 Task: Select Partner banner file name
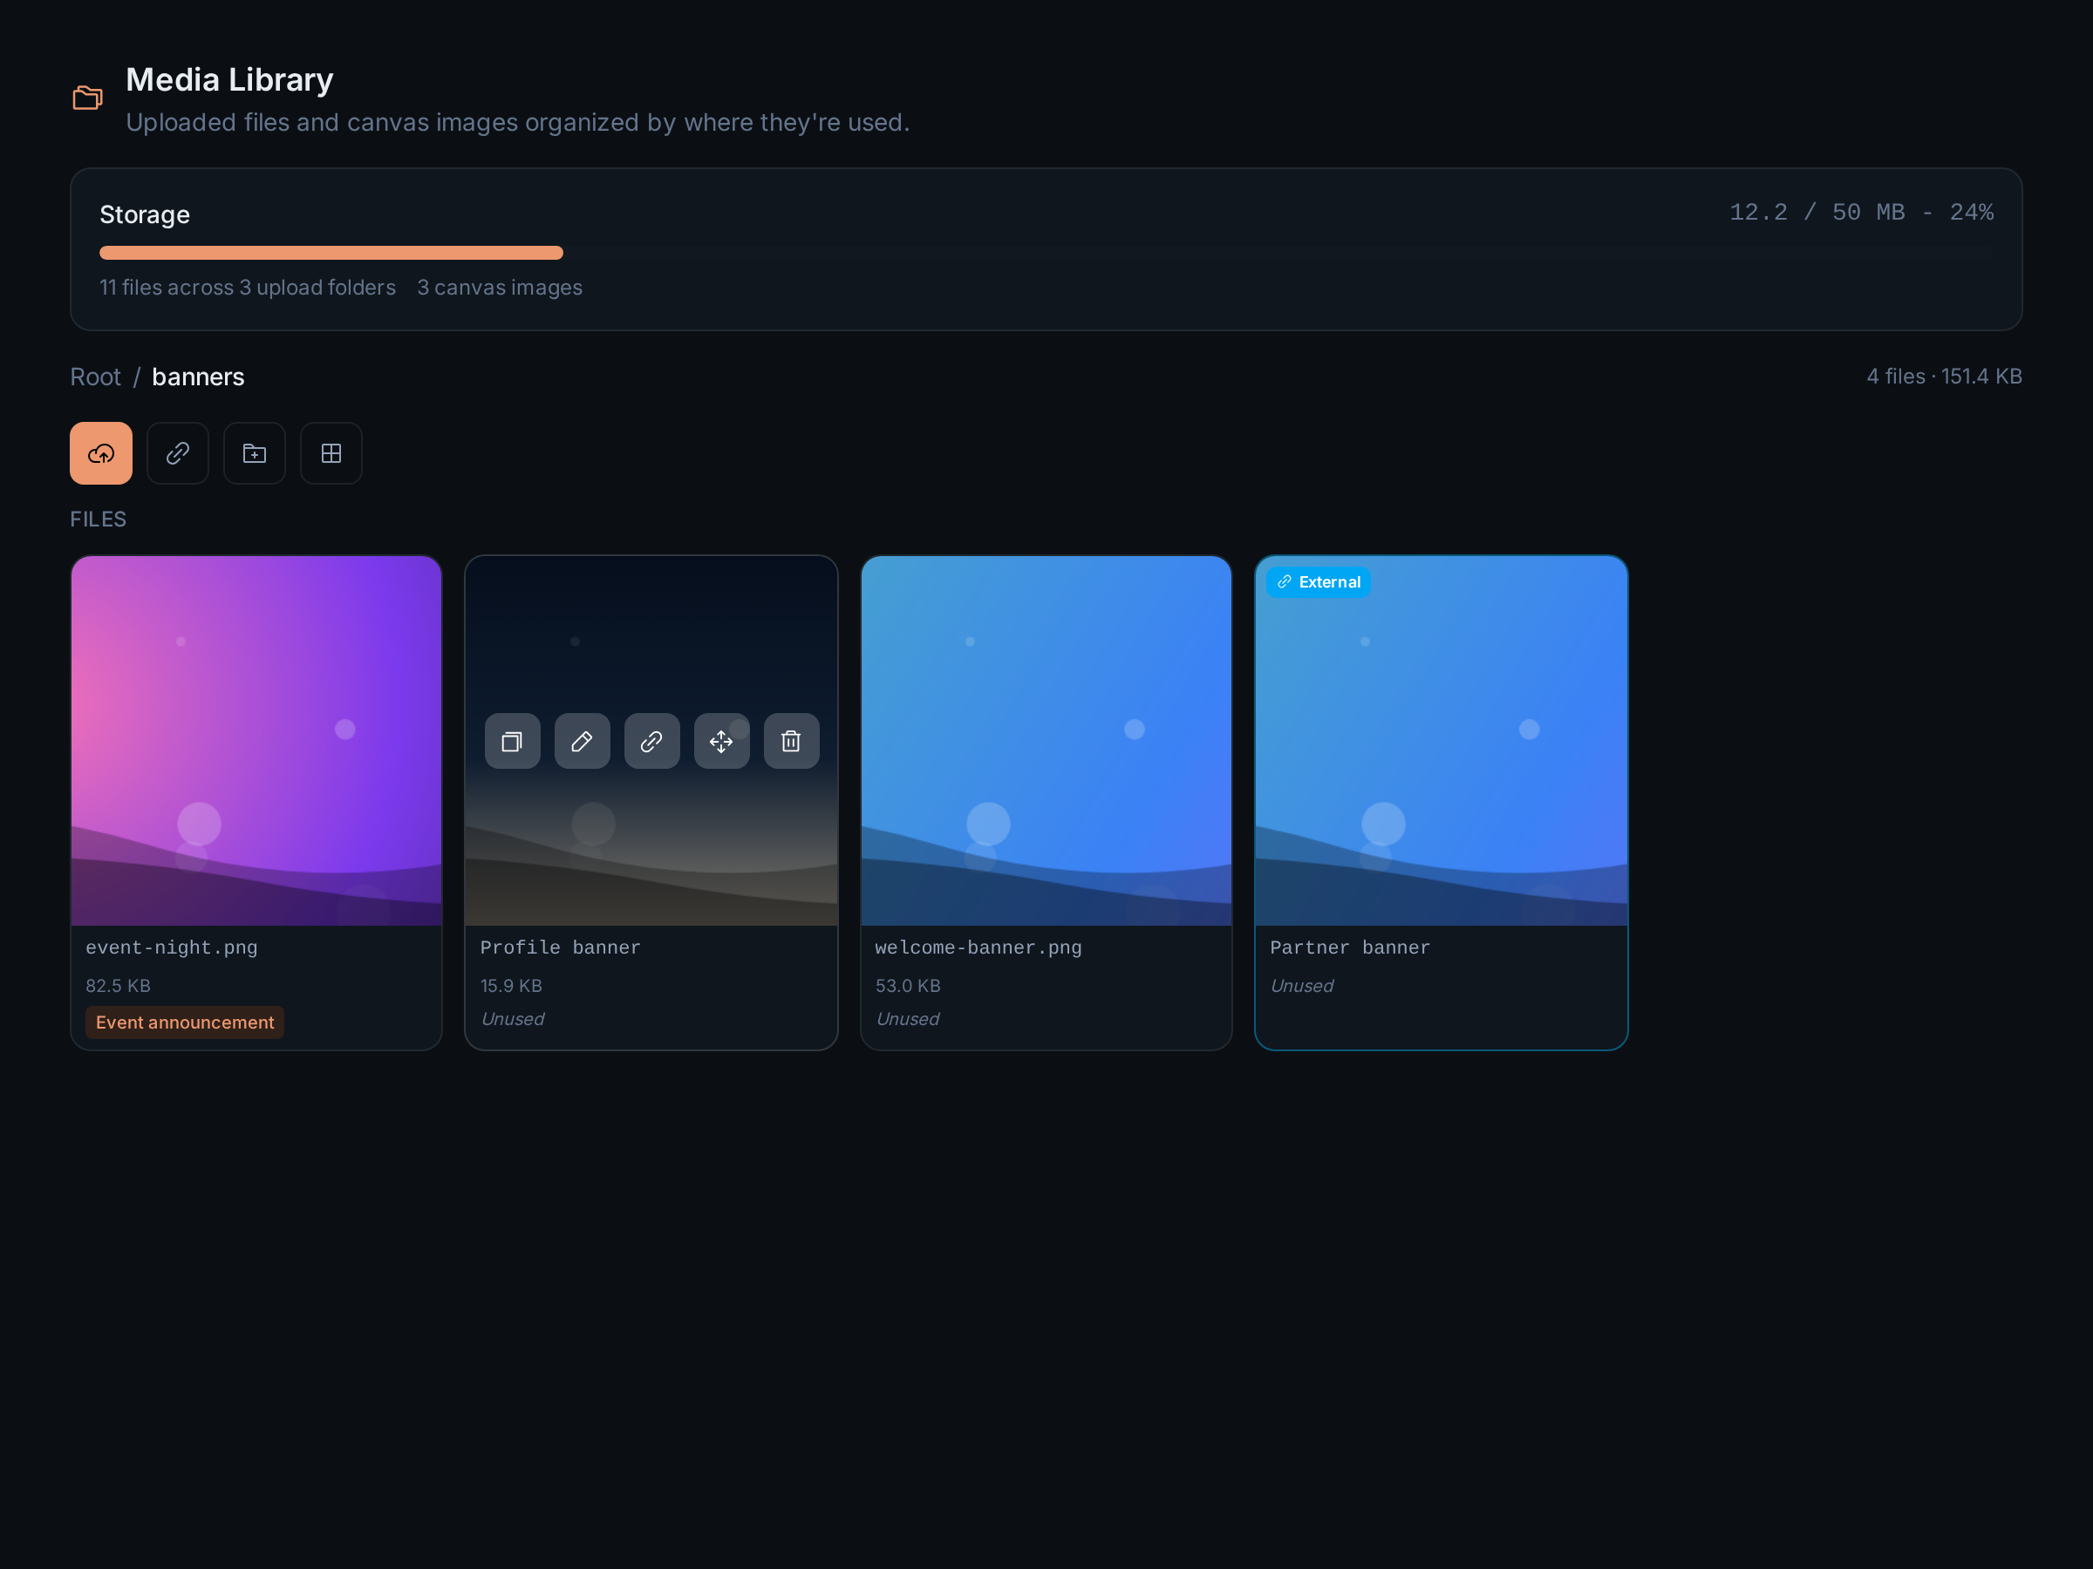(1350, 948)
